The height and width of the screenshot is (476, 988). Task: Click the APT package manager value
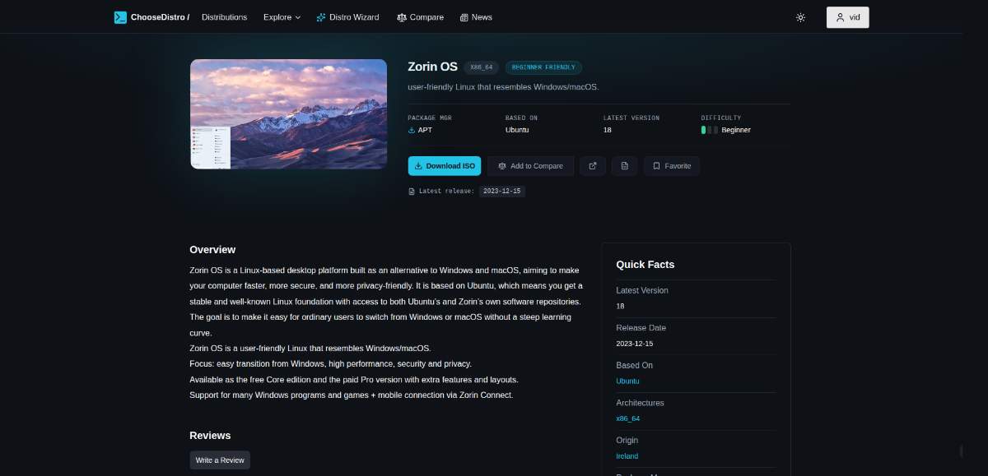425,130
